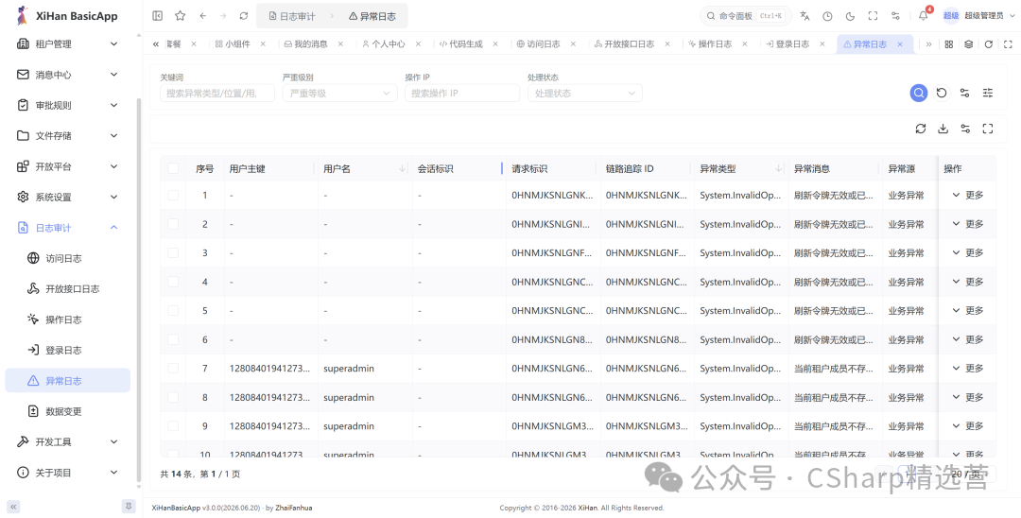This screenshot has width=1021, height=518.
Task: Reset filters with the circular arrow icon
Action: 941,93
